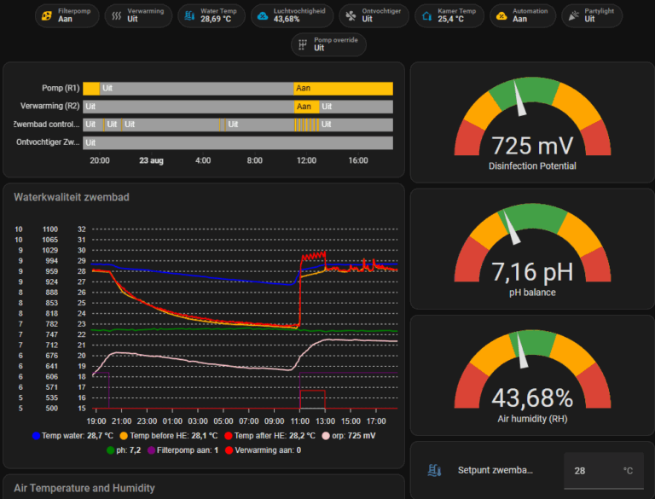This screenshot has width=655, height=499.
Task: Click the Partylight party popper icon
Action: (573, 15)
